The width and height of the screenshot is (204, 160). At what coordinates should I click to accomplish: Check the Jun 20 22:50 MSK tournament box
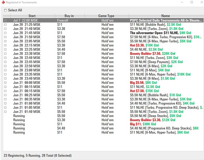point(5,66)
